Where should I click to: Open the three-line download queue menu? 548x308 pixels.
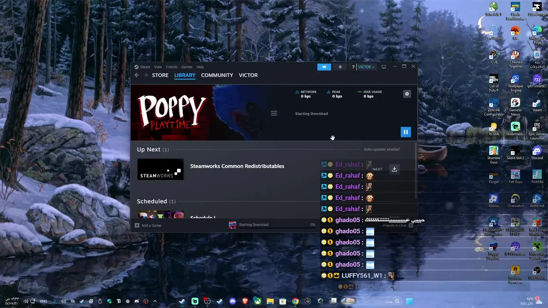pyautogui.click(x=274, y=113)
